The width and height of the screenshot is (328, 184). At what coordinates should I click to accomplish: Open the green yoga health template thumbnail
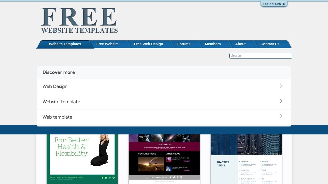pos(82,158)
